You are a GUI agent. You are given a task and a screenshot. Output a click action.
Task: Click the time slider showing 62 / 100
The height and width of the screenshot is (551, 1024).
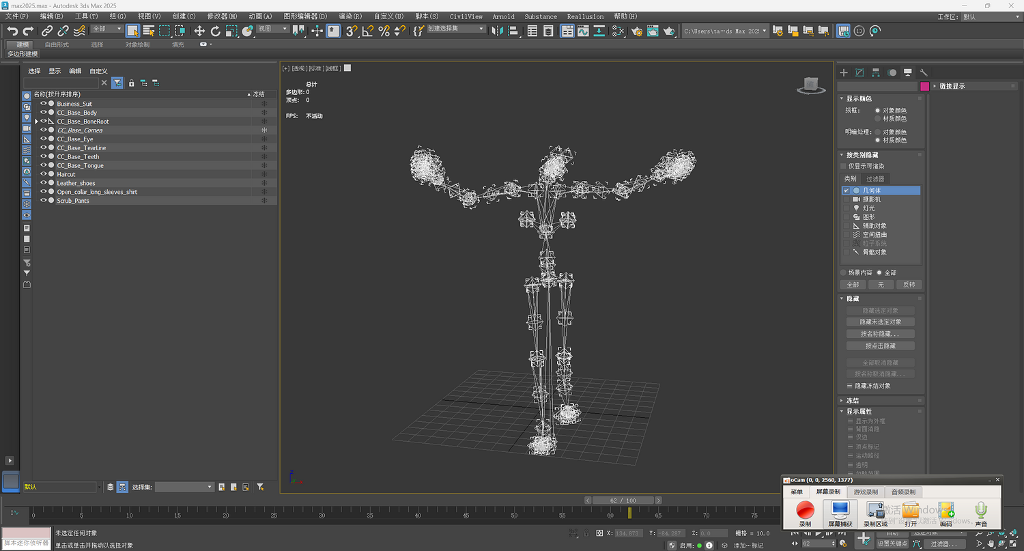point(623,500)
